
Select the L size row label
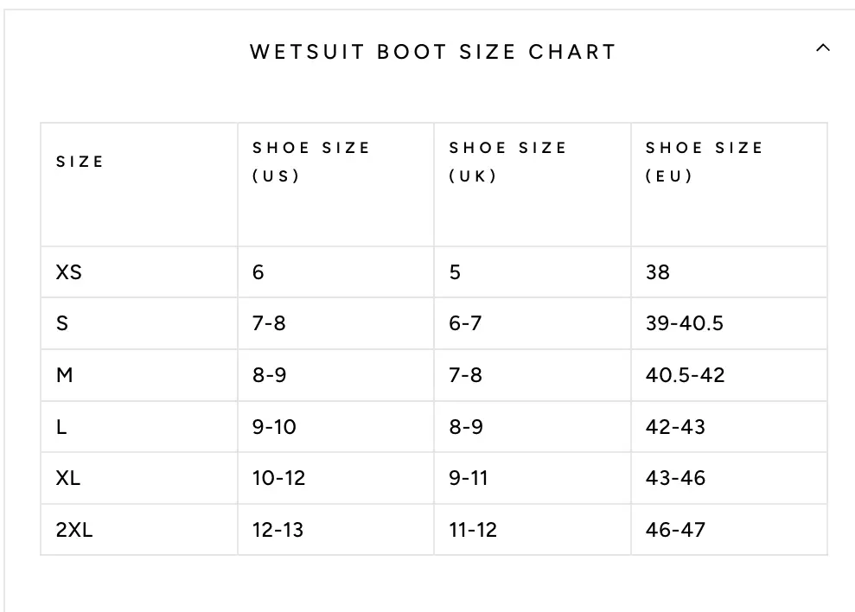coord(61,426)
